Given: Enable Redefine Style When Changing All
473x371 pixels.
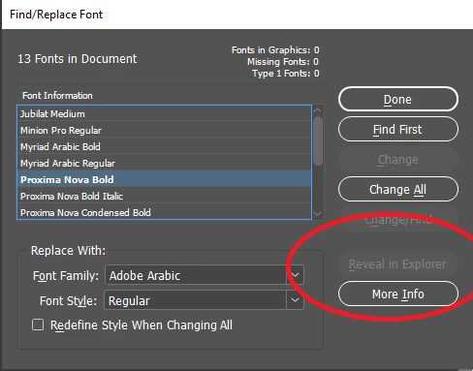Looking at the screenshot, I should [38, 325].
